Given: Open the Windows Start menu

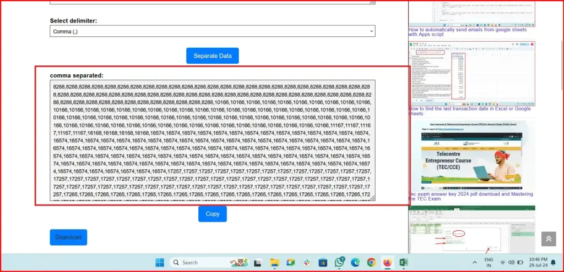Looking at the screenshot, I should pyautogui.click(x=160, y=263).
